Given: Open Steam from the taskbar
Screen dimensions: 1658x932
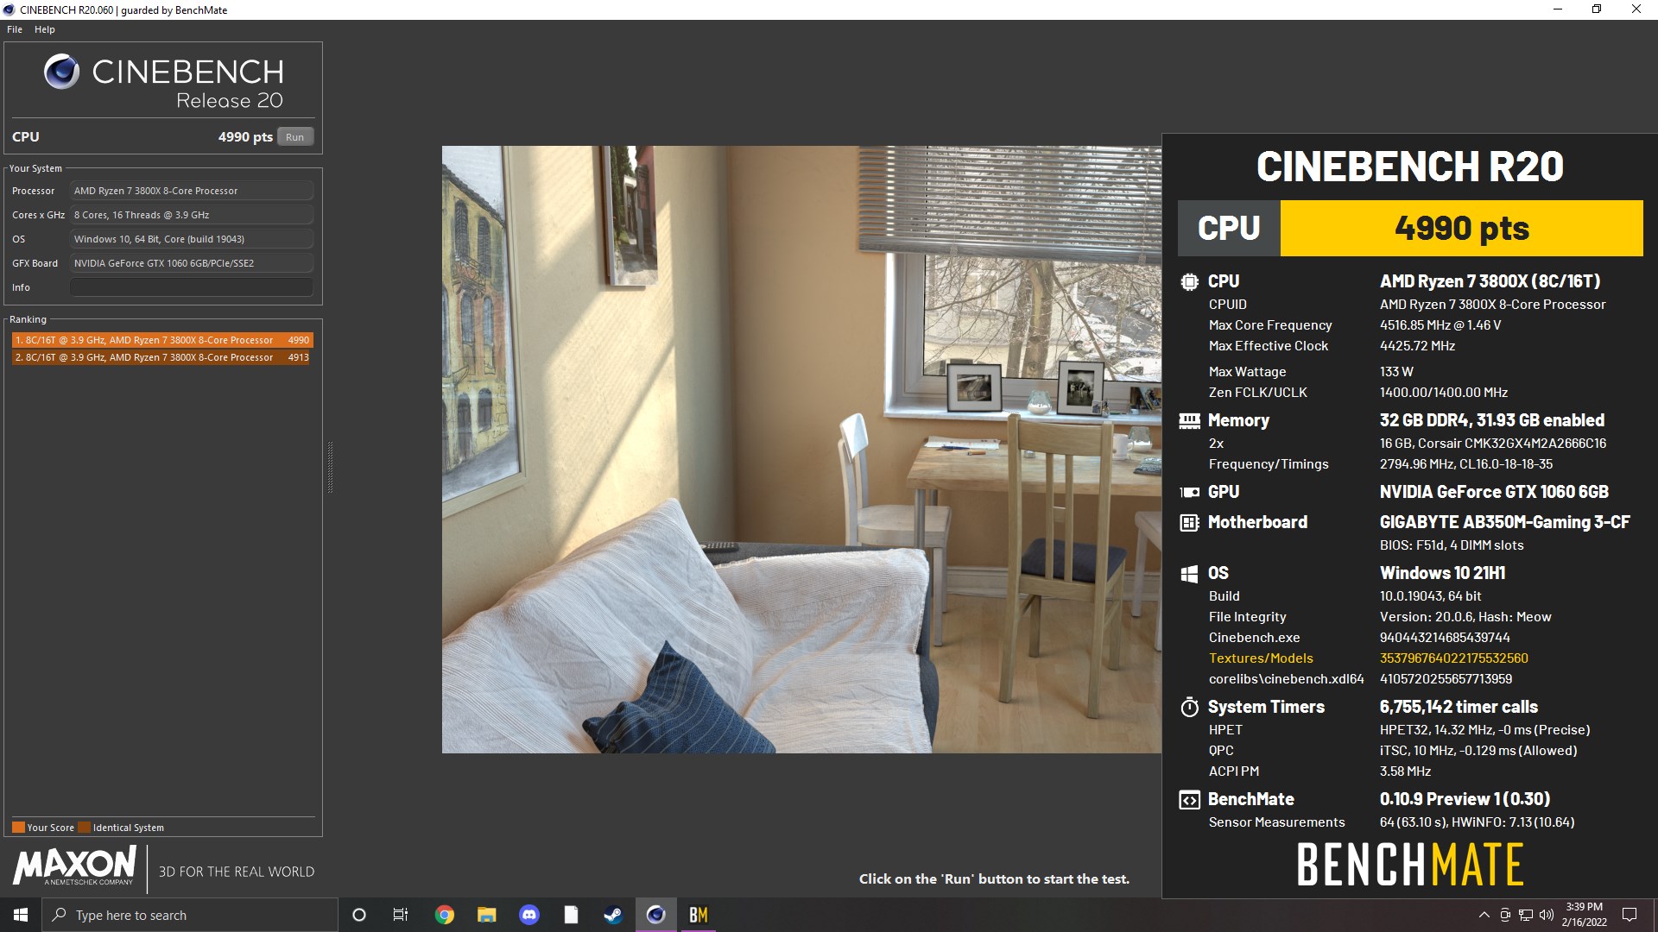Looking at the screenshot, I should (x=613, y=915).
